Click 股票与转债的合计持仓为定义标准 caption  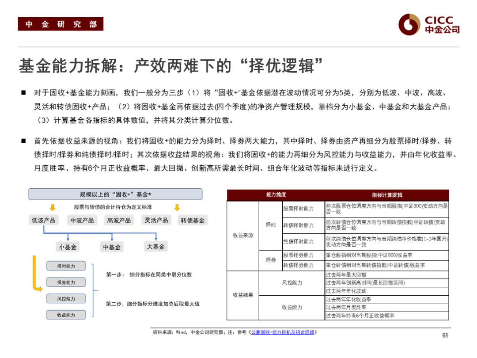pos(113,207)
